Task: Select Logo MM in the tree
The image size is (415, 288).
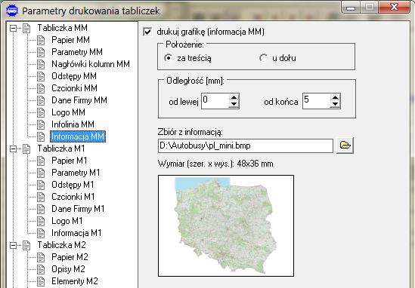Action: (68, 112)
